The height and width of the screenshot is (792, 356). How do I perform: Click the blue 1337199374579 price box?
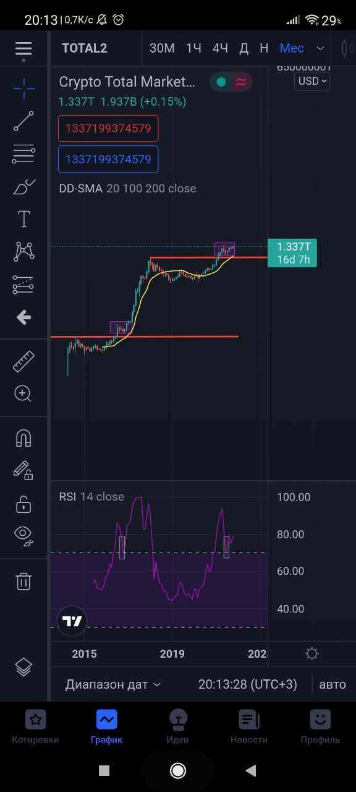pos(108,159)
